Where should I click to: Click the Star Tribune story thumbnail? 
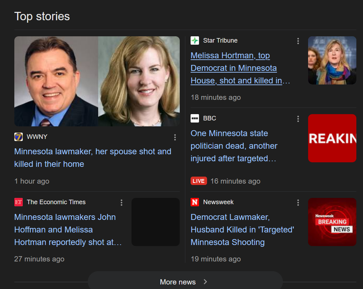coord(332,60)
